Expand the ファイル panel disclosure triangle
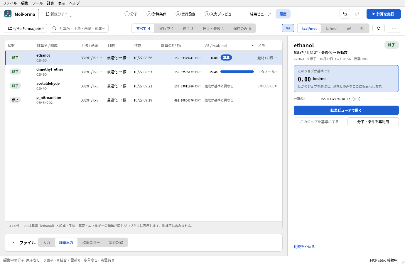This screenshot has width=405, height=264. (13, 243)
